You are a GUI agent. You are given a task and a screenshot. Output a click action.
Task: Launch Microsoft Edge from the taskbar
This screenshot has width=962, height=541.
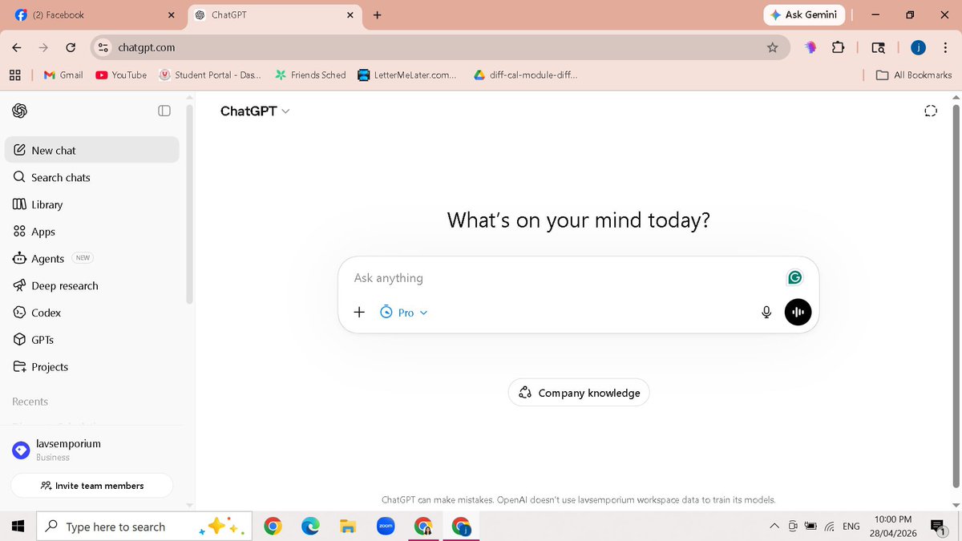[310, 527]
